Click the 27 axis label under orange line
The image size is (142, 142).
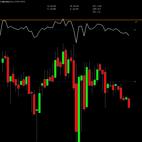136,22
